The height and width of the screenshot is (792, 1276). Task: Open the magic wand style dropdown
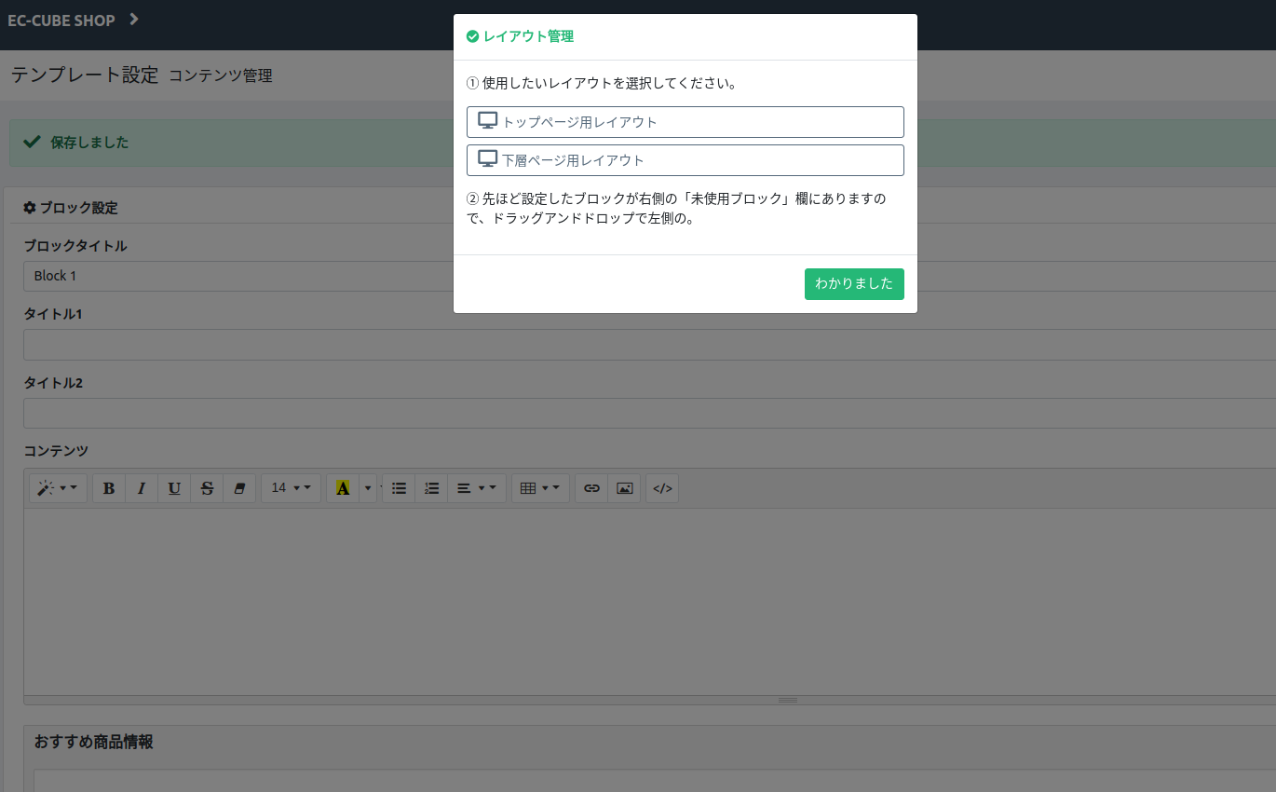[58, 488]
